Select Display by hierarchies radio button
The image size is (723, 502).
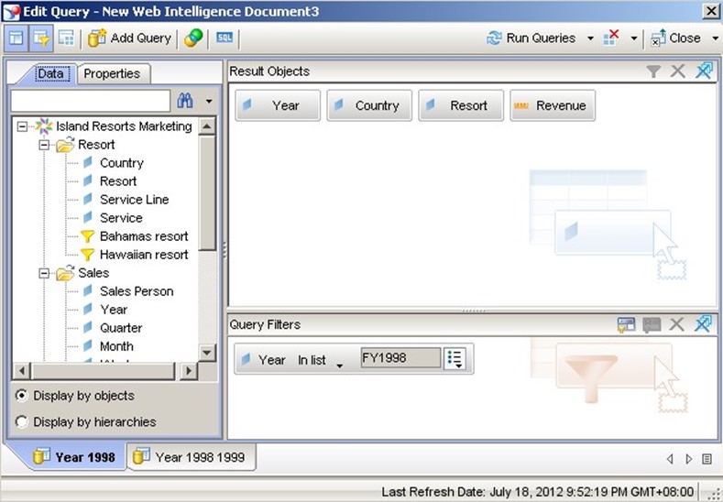[x=21, y=421]
